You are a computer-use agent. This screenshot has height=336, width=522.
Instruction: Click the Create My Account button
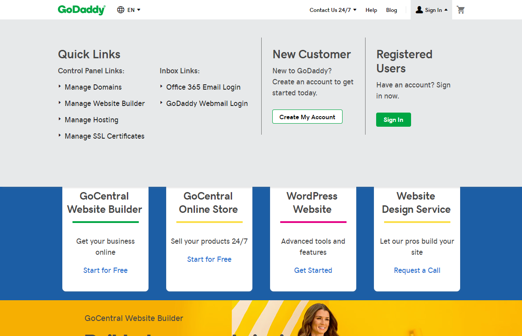pyautogui.click(x=307, y=117)
